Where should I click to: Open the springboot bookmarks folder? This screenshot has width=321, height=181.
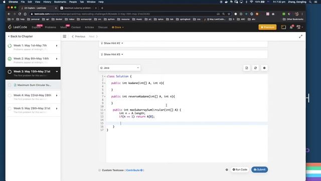(x=184, y=19)
